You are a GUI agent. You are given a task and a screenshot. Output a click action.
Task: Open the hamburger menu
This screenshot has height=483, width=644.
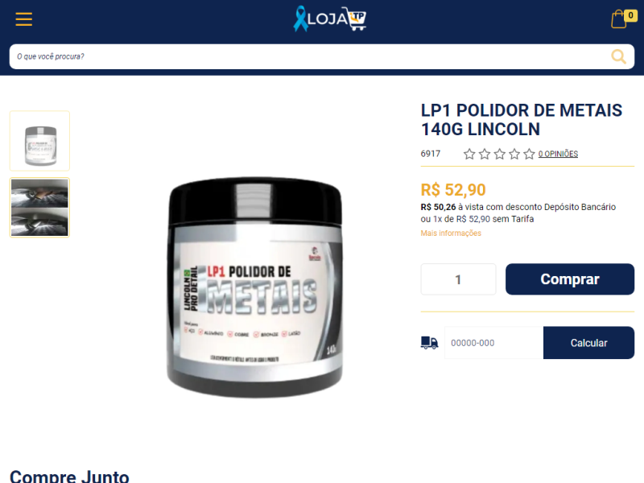click(x=24, y=19)
